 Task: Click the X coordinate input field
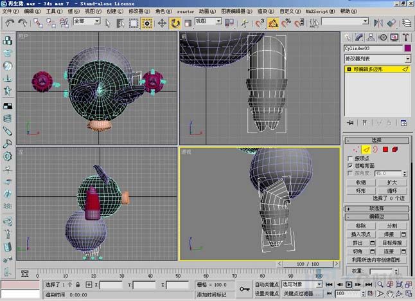111,285
